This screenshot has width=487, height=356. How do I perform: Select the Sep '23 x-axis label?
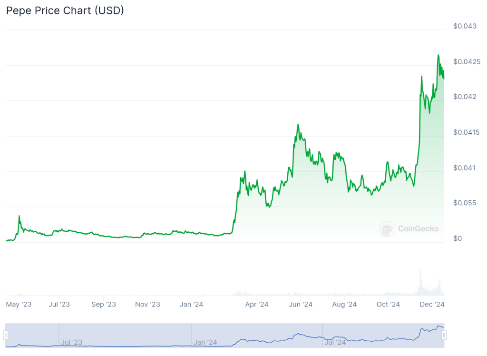[104, 304]
